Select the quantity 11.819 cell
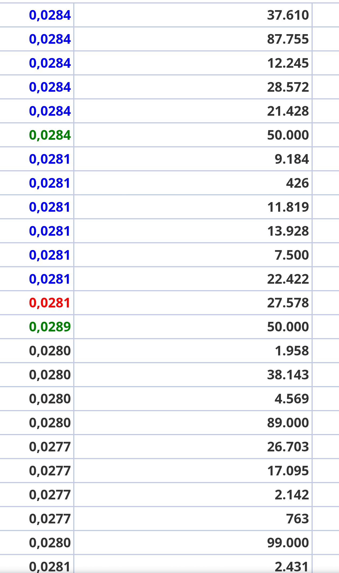 coord(193,207)
